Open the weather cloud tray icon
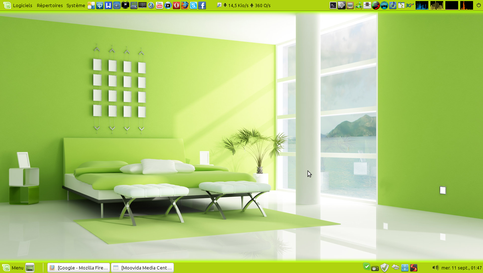Image resolution: width=483 pixels, height=273 pixels. 395,267
